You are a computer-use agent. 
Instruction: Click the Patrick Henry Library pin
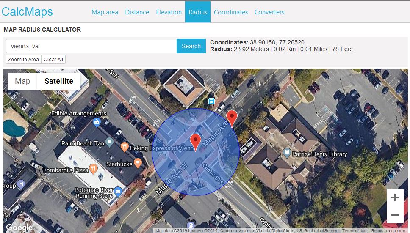coord(287,153)
